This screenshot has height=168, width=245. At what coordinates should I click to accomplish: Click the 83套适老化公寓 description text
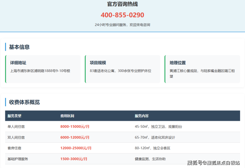click(x=120, y=71)
